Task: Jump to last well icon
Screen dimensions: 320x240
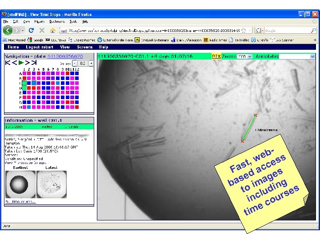Action: tap(34, 63)
